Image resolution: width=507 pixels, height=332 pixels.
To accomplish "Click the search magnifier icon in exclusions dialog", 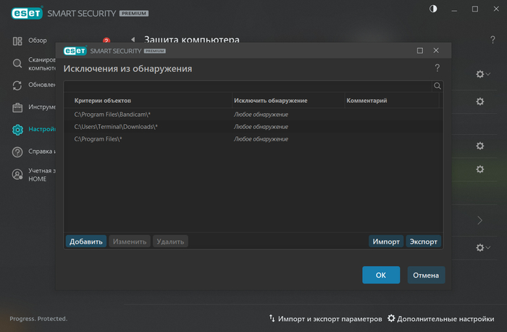I will 437,86.
